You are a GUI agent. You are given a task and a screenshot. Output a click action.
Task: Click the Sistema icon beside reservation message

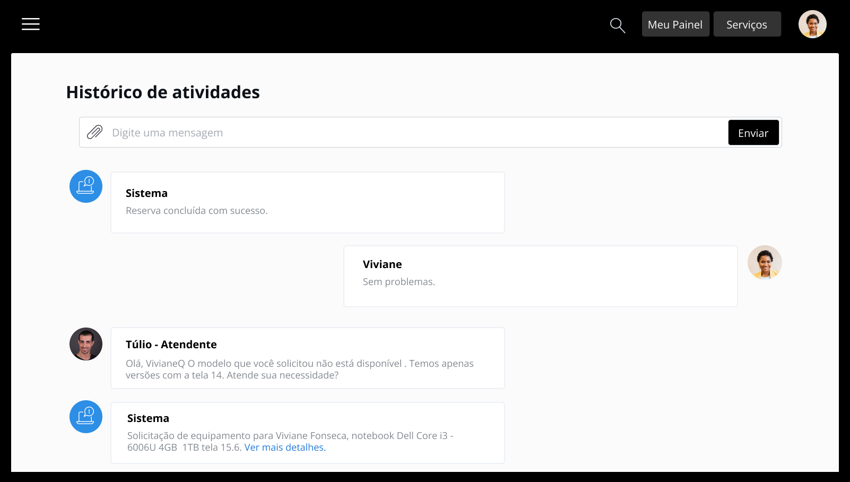point(86,186)
